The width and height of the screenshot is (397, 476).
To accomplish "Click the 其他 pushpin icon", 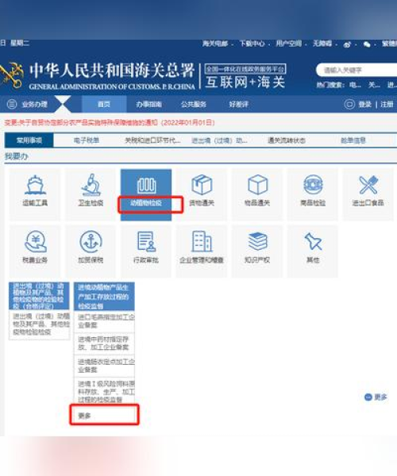I will click(313, 241).
